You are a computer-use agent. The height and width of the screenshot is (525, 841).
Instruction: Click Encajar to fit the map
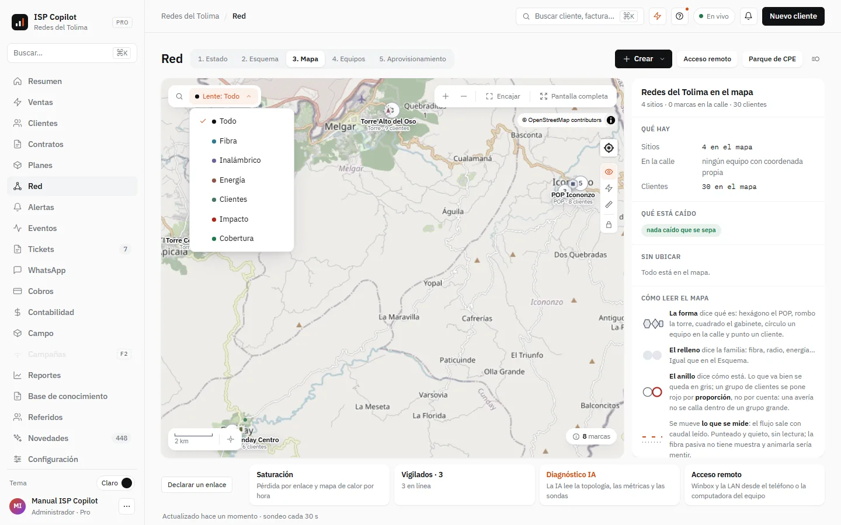503,96
